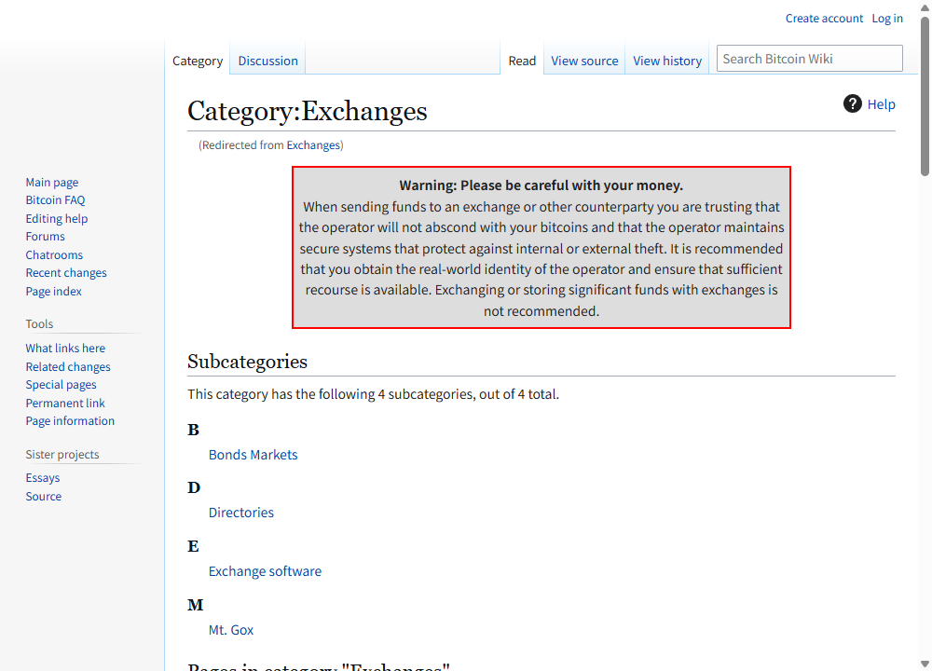Open the Category tab
932x671 pixels.
198,61
